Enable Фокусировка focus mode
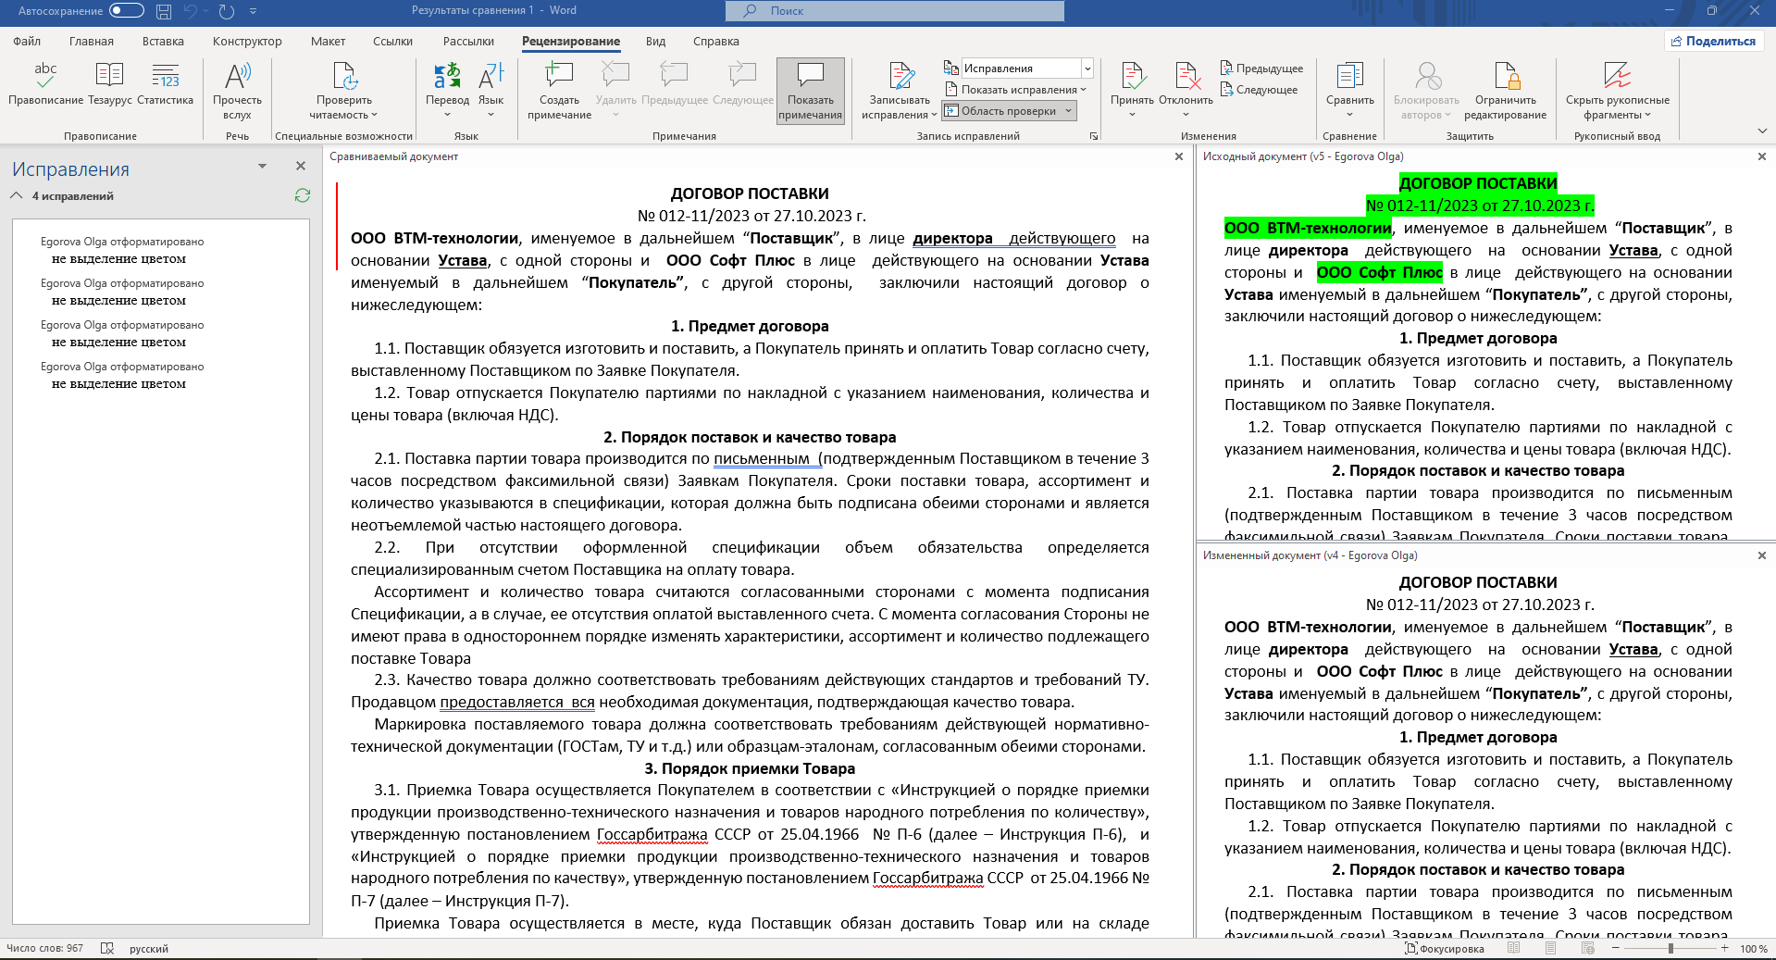Viewport: 1776px width, 960px height. (x=1445, y=948)
